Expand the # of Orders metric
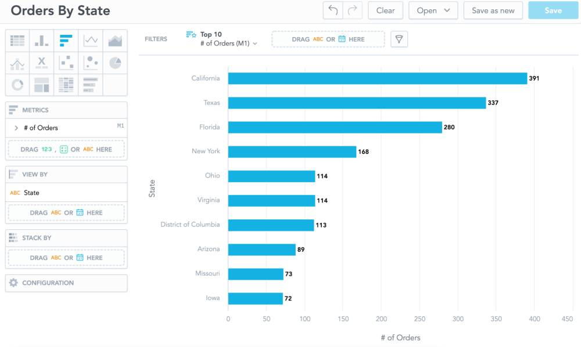 point(16,128)
